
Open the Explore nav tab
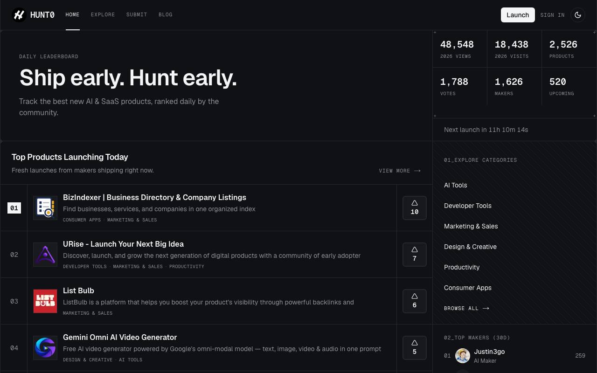[103, 15]
